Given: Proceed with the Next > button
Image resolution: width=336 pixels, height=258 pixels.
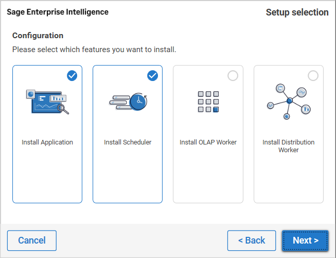Looking at the screenshot, I should (305, 240).
